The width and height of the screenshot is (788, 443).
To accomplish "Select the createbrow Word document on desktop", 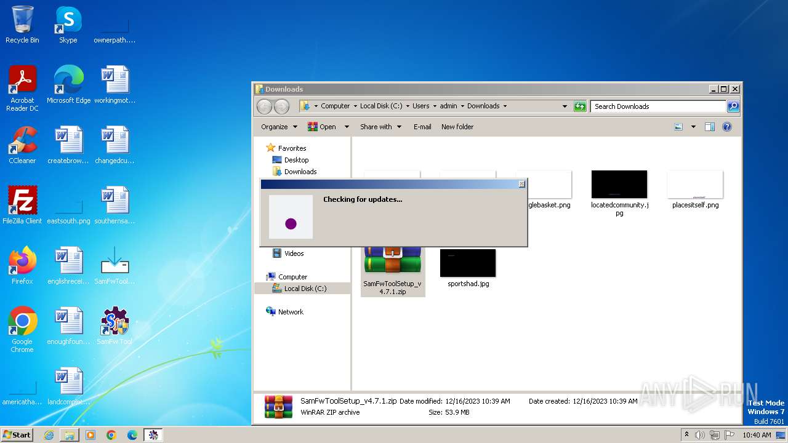I will click(x=68, y=145).
